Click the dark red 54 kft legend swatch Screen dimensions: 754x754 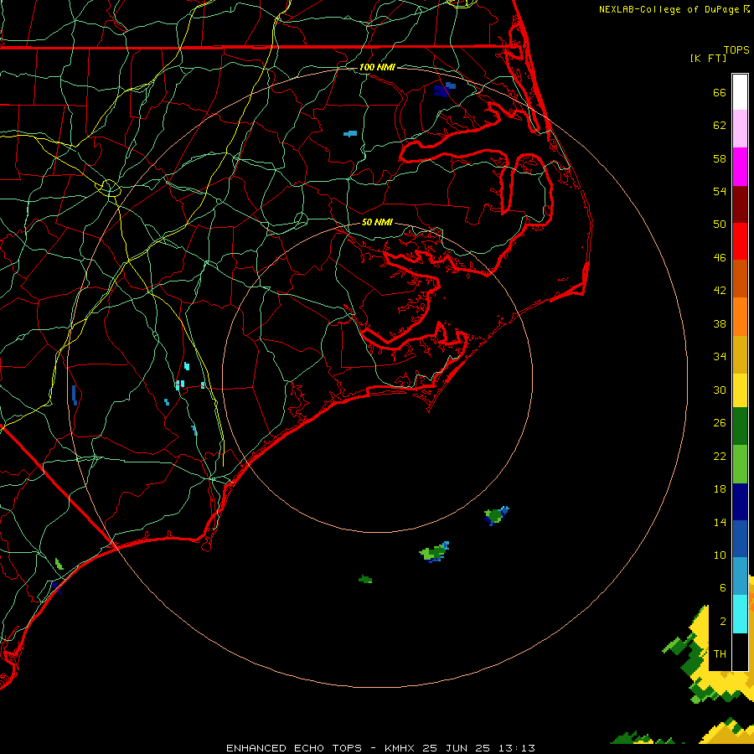740,204
